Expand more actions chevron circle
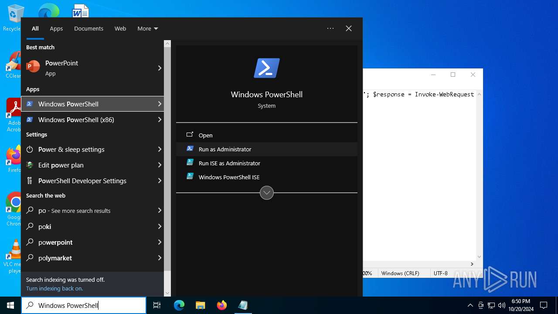This screenshot has height=314, width=558. pos(267,192)
